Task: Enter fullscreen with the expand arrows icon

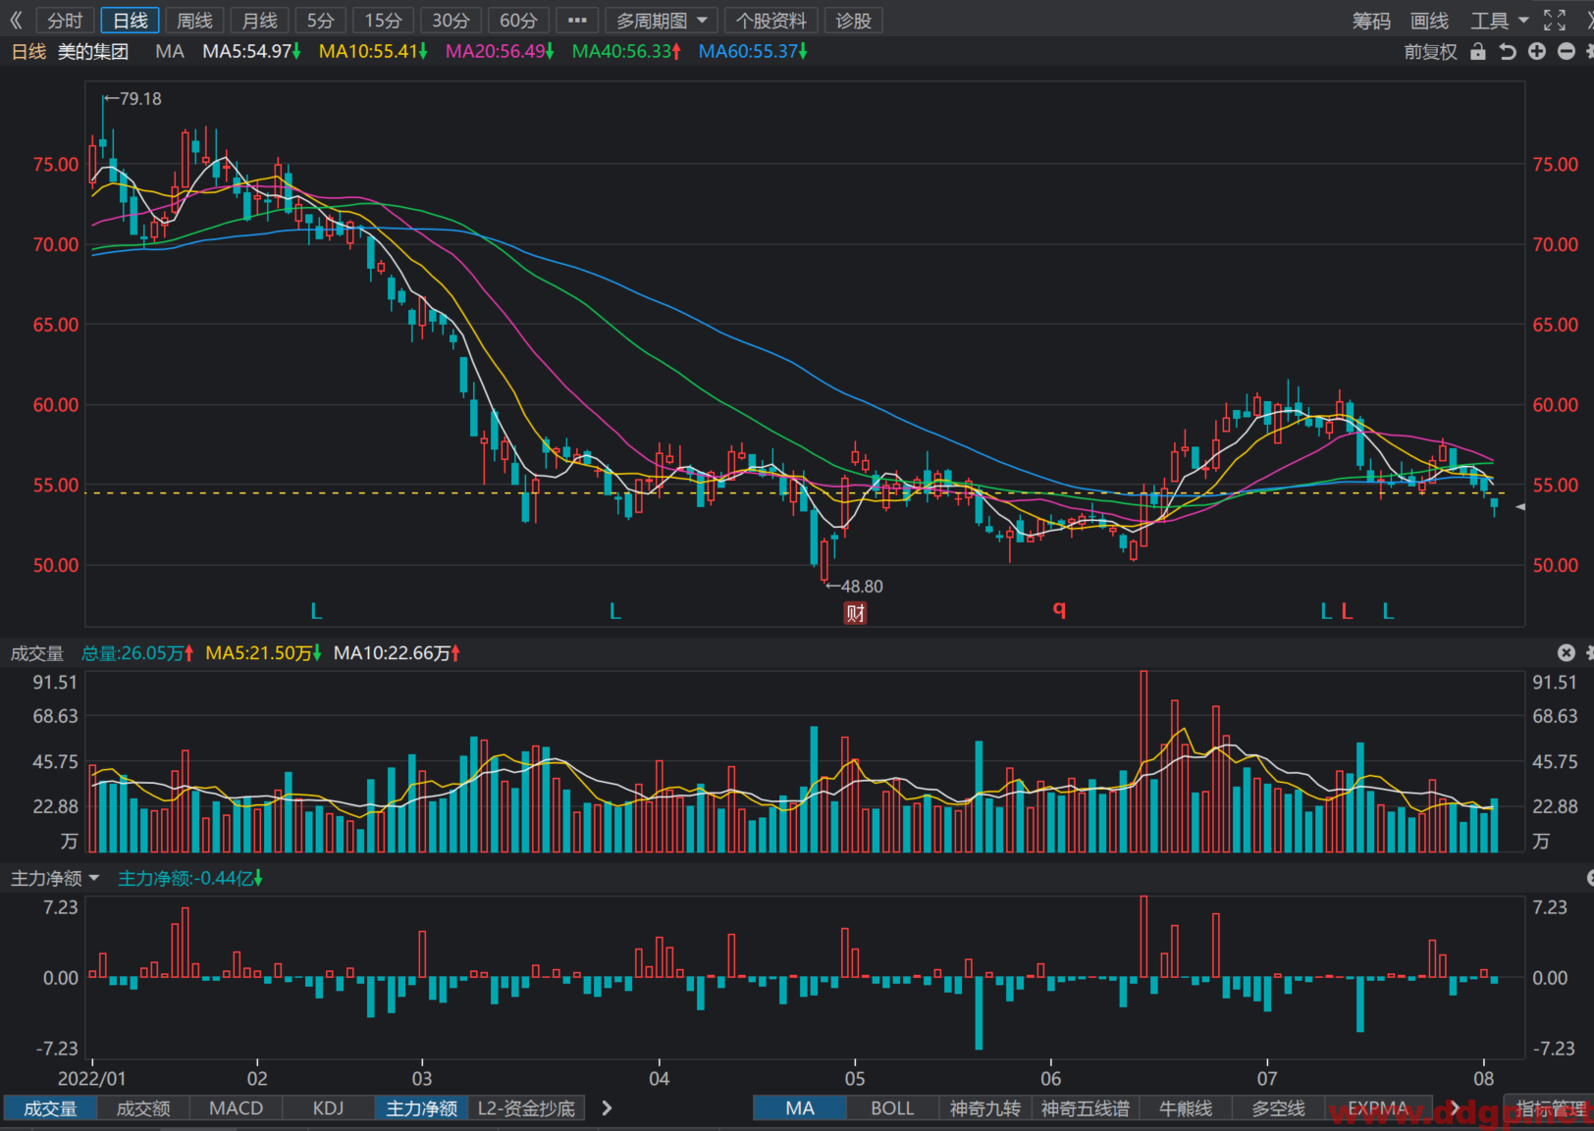Action: [x=1555, y=21]
